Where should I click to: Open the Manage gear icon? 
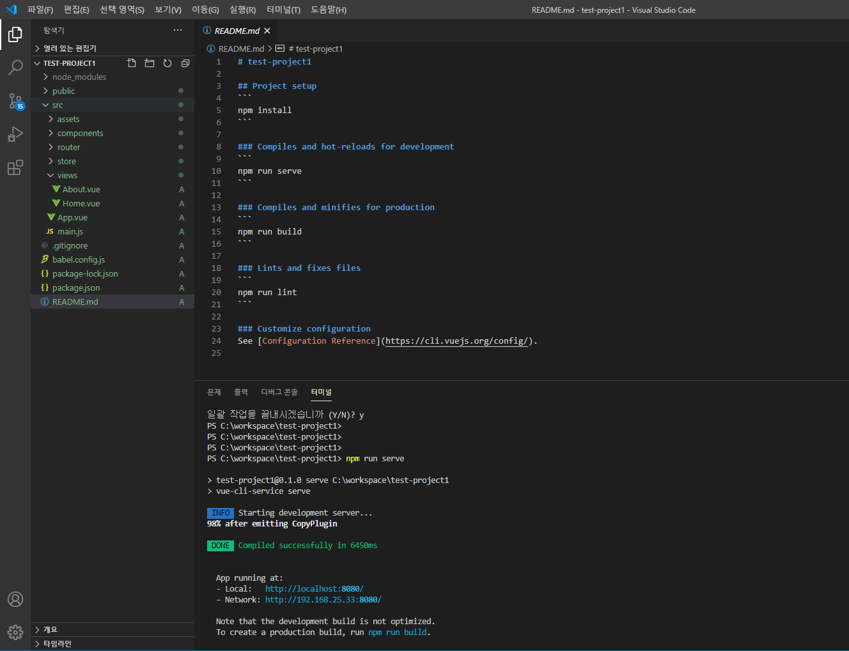point(15,632)
